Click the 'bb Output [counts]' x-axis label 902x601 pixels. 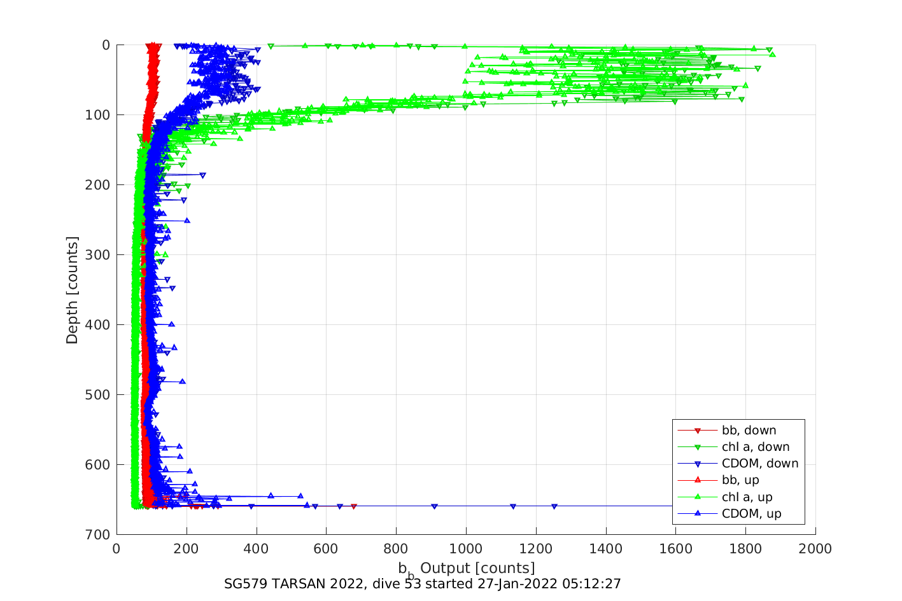467,569
